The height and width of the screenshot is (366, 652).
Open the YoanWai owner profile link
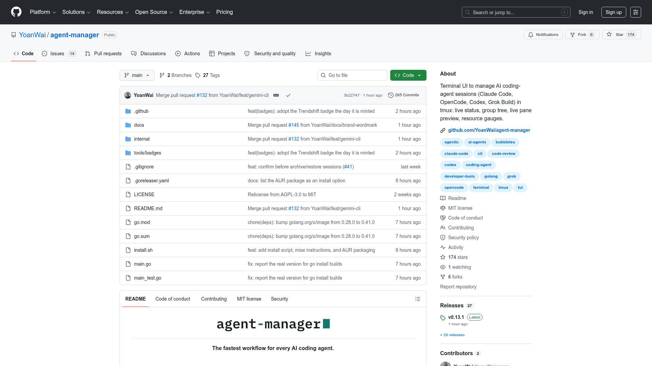click(x=32, y=35)
